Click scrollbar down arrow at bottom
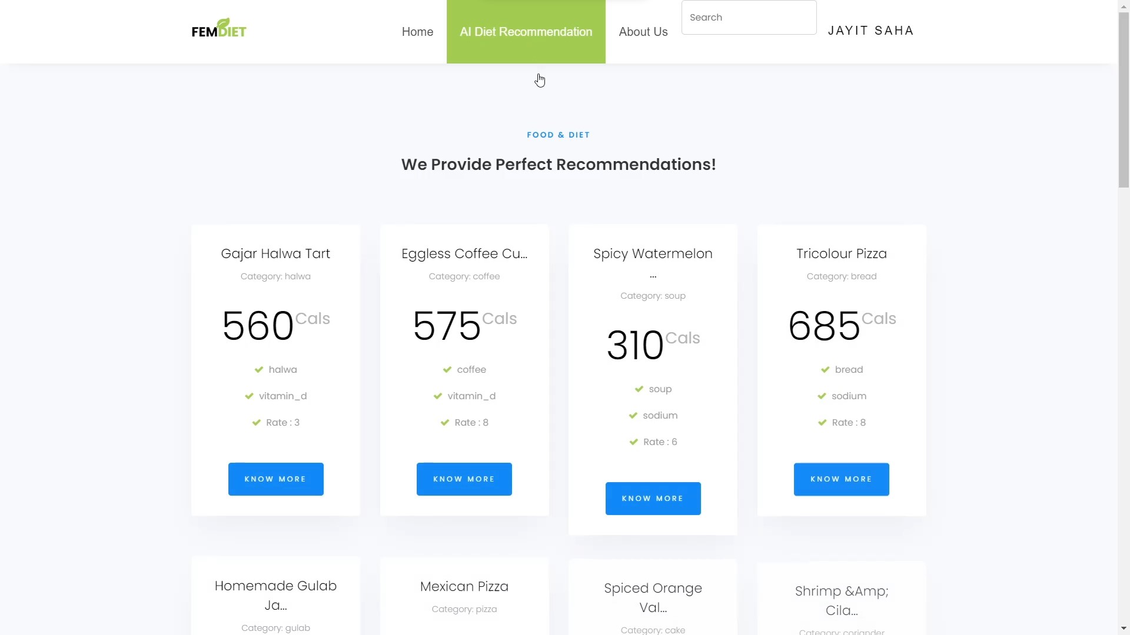The image size is (1130, 635). (1124, 629)
